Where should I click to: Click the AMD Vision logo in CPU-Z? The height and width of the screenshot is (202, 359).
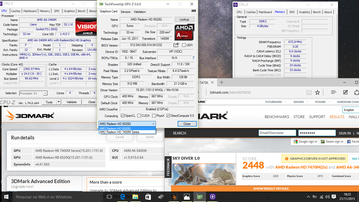pos(86,27)
